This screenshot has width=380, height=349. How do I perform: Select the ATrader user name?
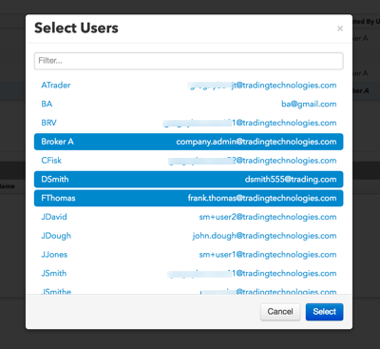(56, 86)
